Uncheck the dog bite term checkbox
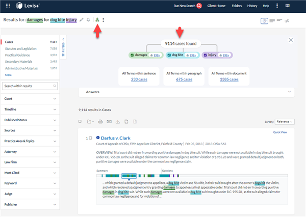 click(x=169, y=55)
